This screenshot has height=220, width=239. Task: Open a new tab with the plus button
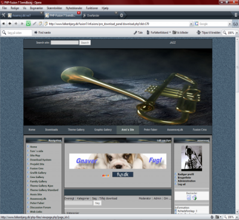(x=121, y=15)
